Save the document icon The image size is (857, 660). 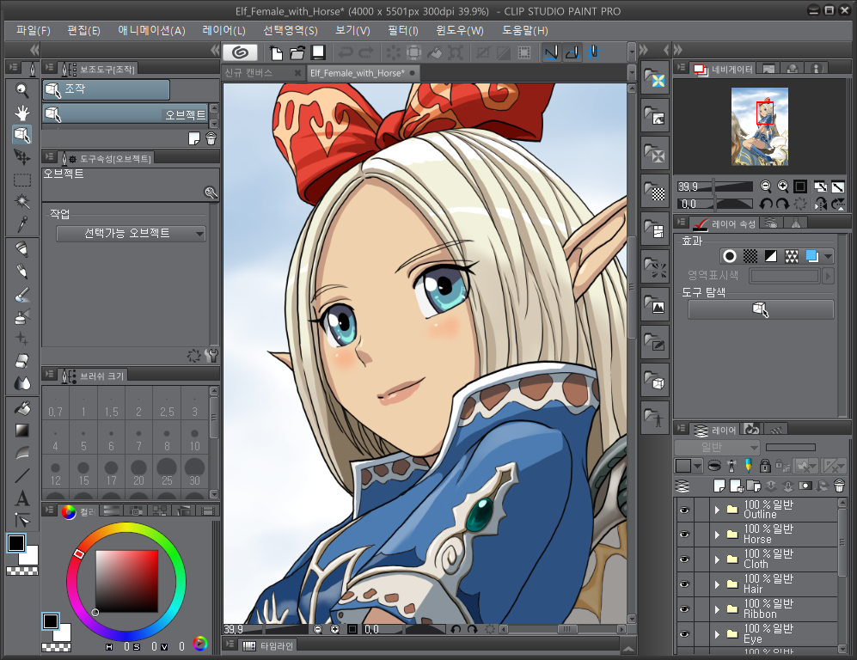pyautogui.click(x=318, y=52)
